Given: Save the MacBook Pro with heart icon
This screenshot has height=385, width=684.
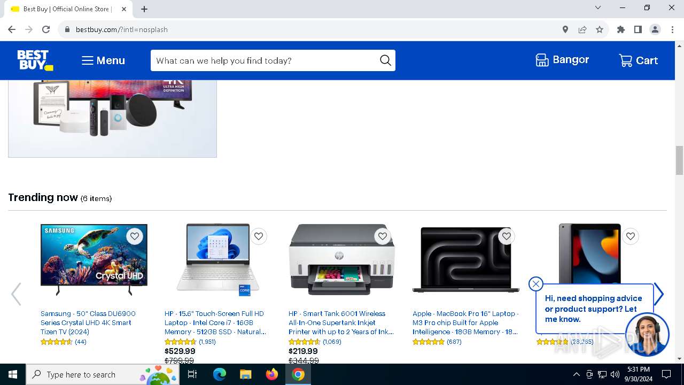Looking at the screenshot, I should coord(507,236).
